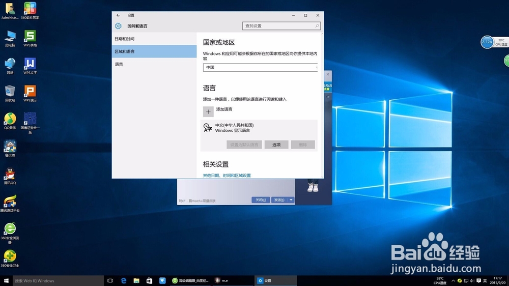Image resolution: width=509 pixels, height=286 pixels.
Task: Focus the 搜索 Web 和 Windows taskbar search box
Action: pyautogui.click(x=59, y=280)
